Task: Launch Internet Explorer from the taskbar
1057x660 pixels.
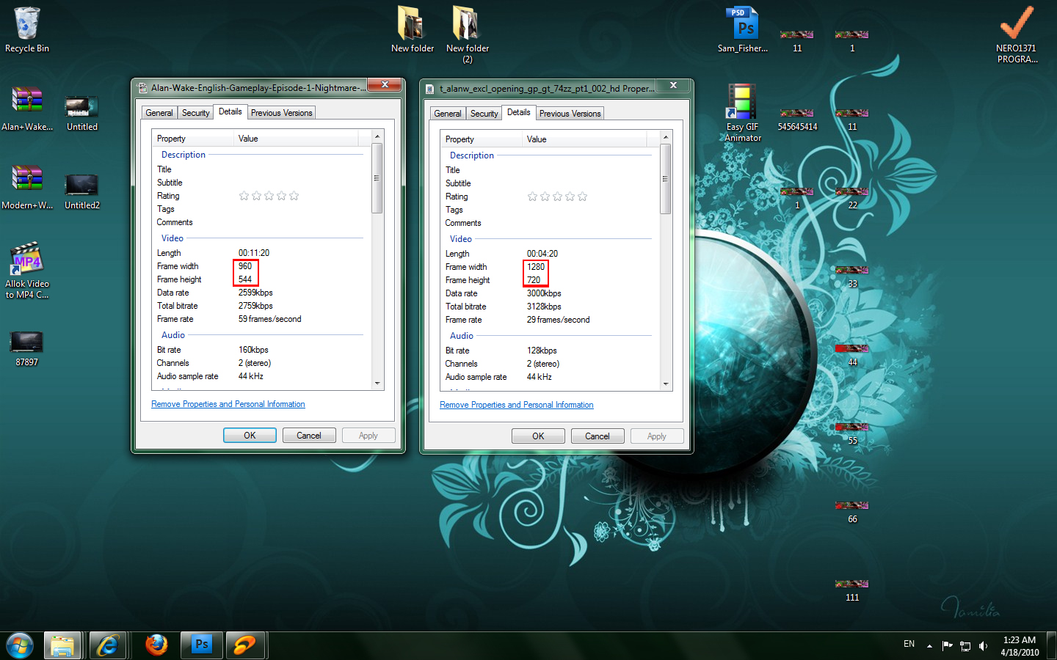Action: point(108,645)
